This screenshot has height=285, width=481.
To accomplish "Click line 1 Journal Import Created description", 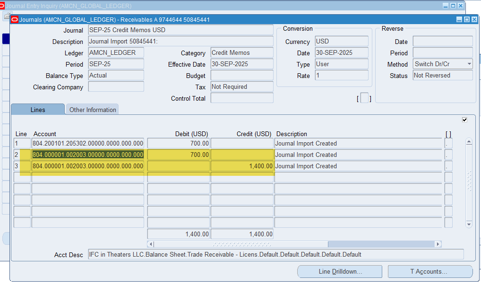I will click(358, 143).
